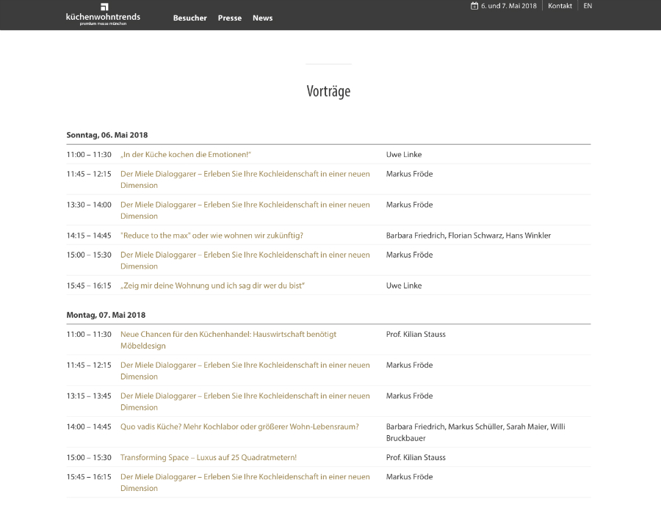This screenshot has height=513, width=661.
Task: Click the 'Vorträge' page heading
Action: pyautogui.click(x=328, y=91)
